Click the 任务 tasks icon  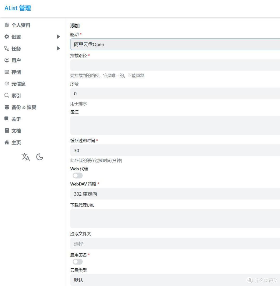(x=7, y=48)
